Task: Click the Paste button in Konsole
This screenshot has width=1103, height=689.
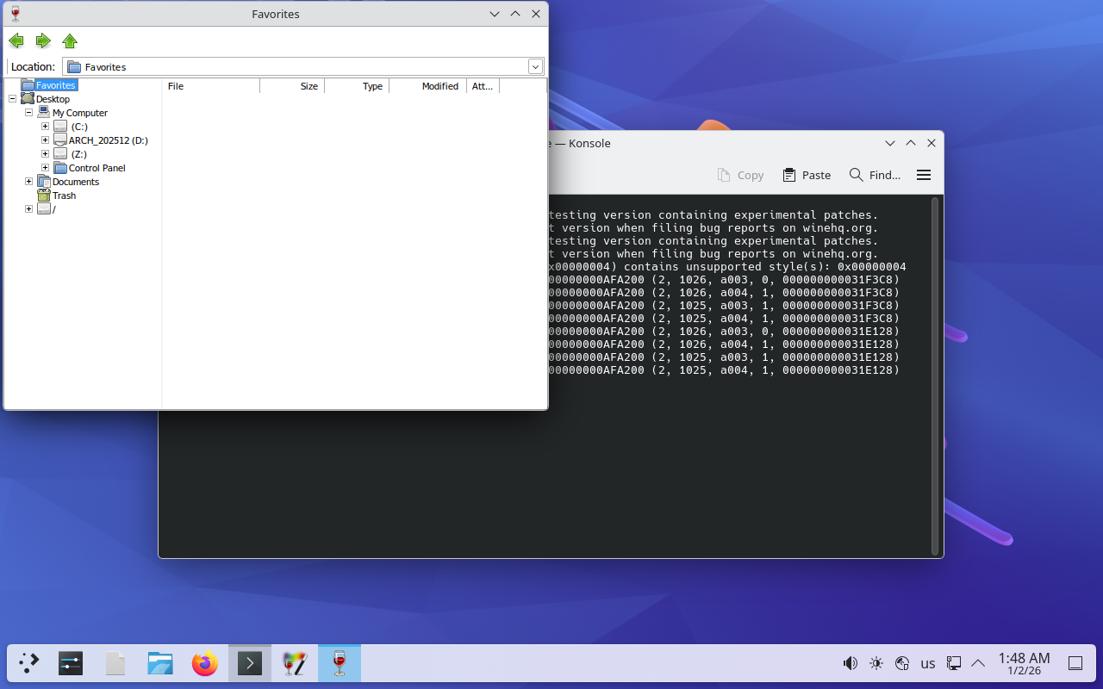Action: point(807,175)
